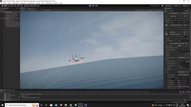Open the Display 1 dropdown
This screenshot has height=107, width=191.
pyautogui.click(x=24, y=10)
